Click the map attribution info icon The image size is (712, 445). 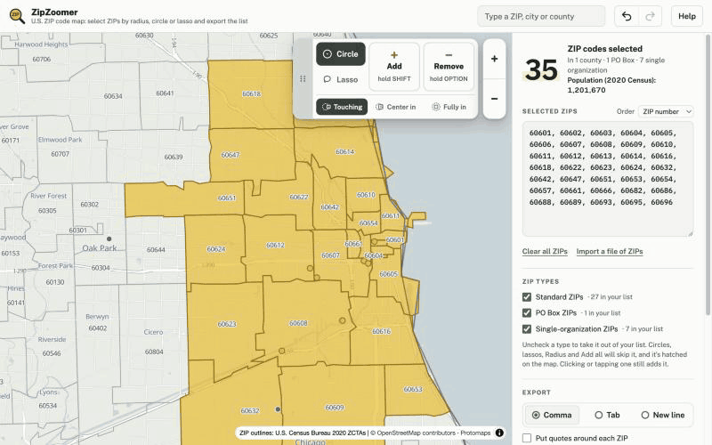click(499, 433)
